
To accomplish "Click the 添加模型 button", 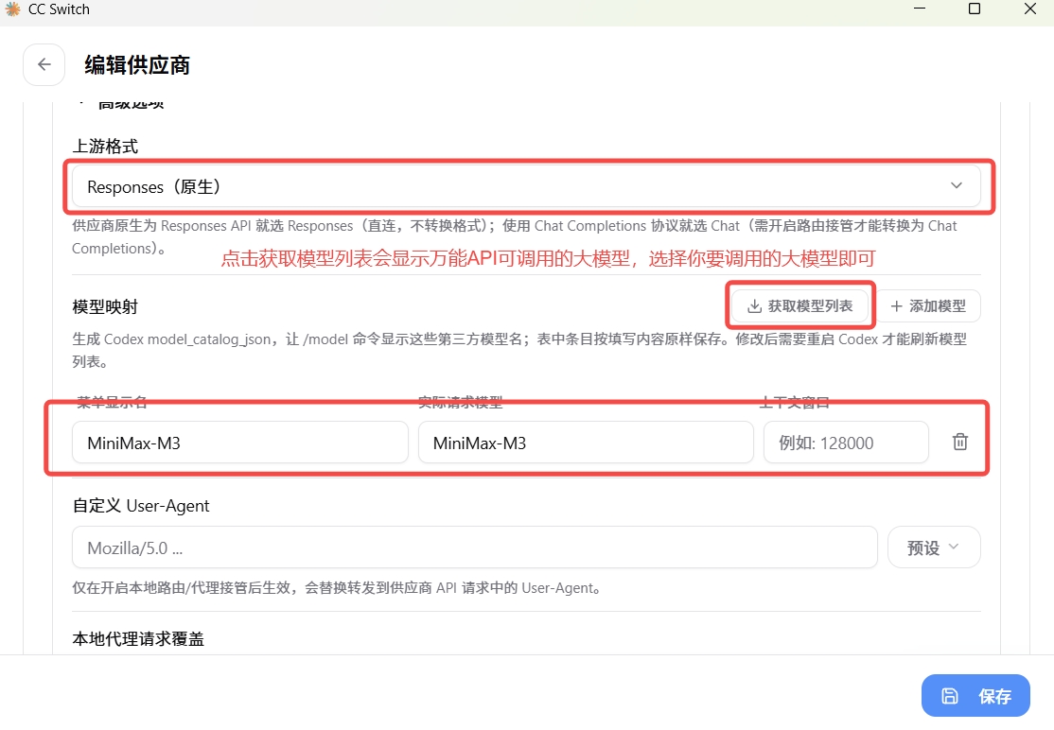I will point(928,306).
